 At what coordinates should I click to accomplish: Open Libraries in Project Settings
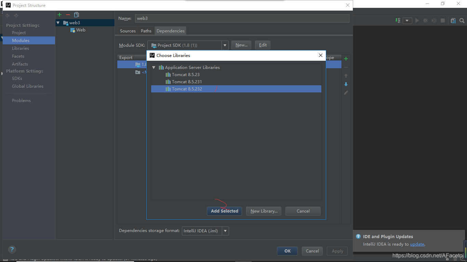tap(21, 48)
